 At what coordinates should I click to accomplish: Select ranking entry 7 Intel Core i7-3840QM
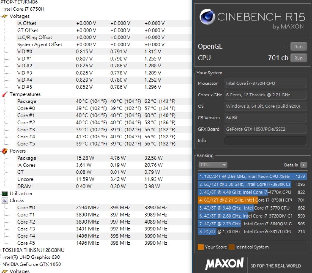click(252, 224)
